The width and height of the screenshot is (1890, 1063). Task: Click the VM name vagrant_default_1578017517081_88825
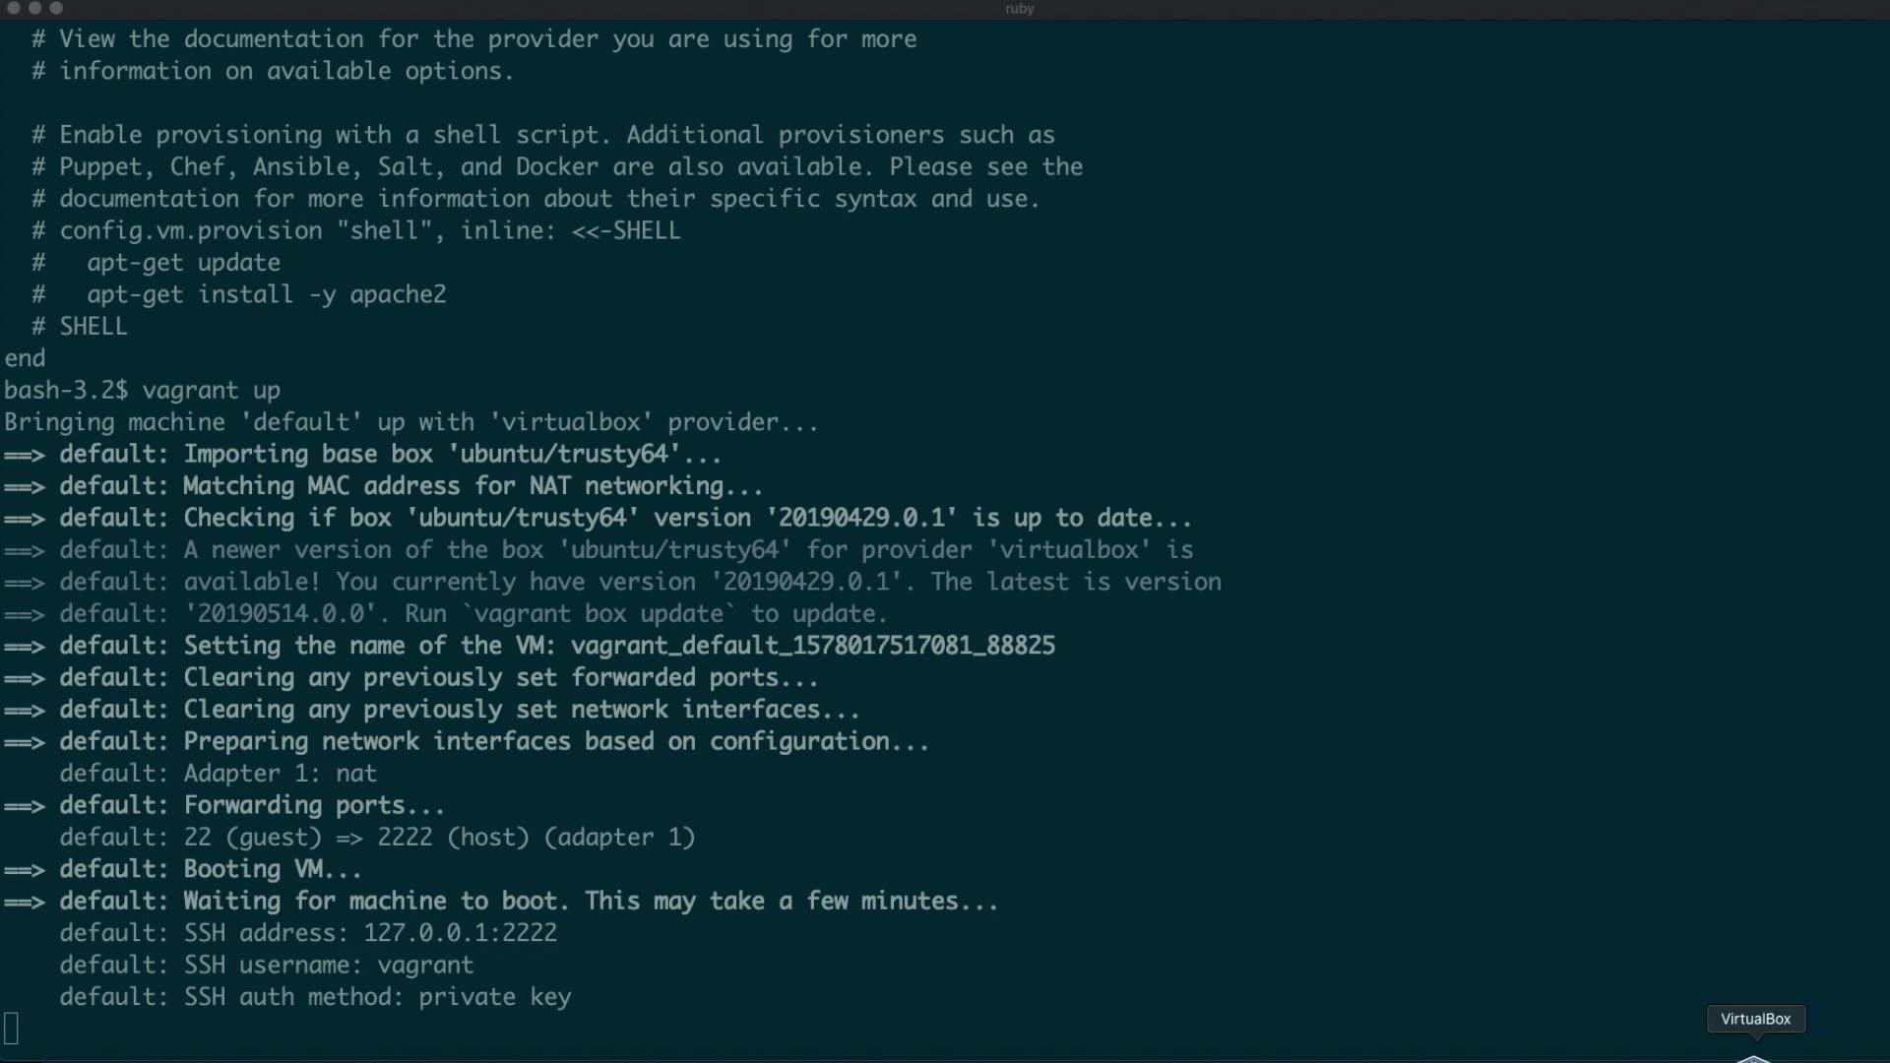(x=812, y=646)
